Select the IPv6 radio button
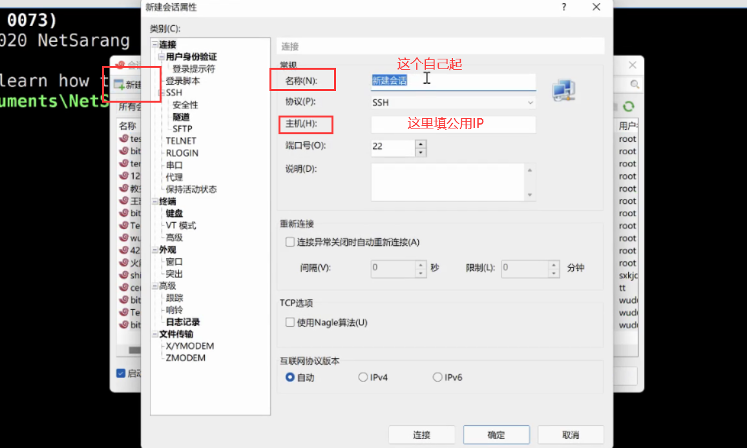The width and height of the screenshot is (747, 448). pos(437,377)
